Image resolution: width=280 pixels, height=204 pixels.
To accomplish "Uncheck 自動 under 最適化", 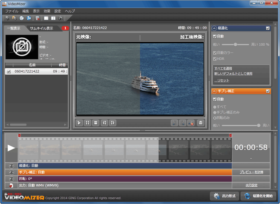I will (x=215, y=36).
